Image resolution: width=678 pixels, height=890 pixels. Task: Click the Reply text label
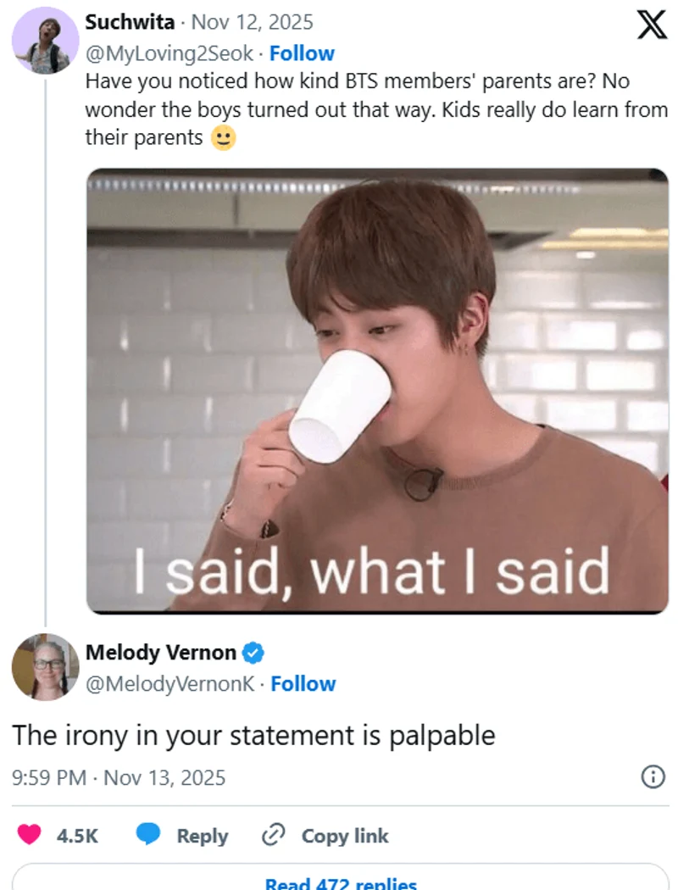(202, 836)
